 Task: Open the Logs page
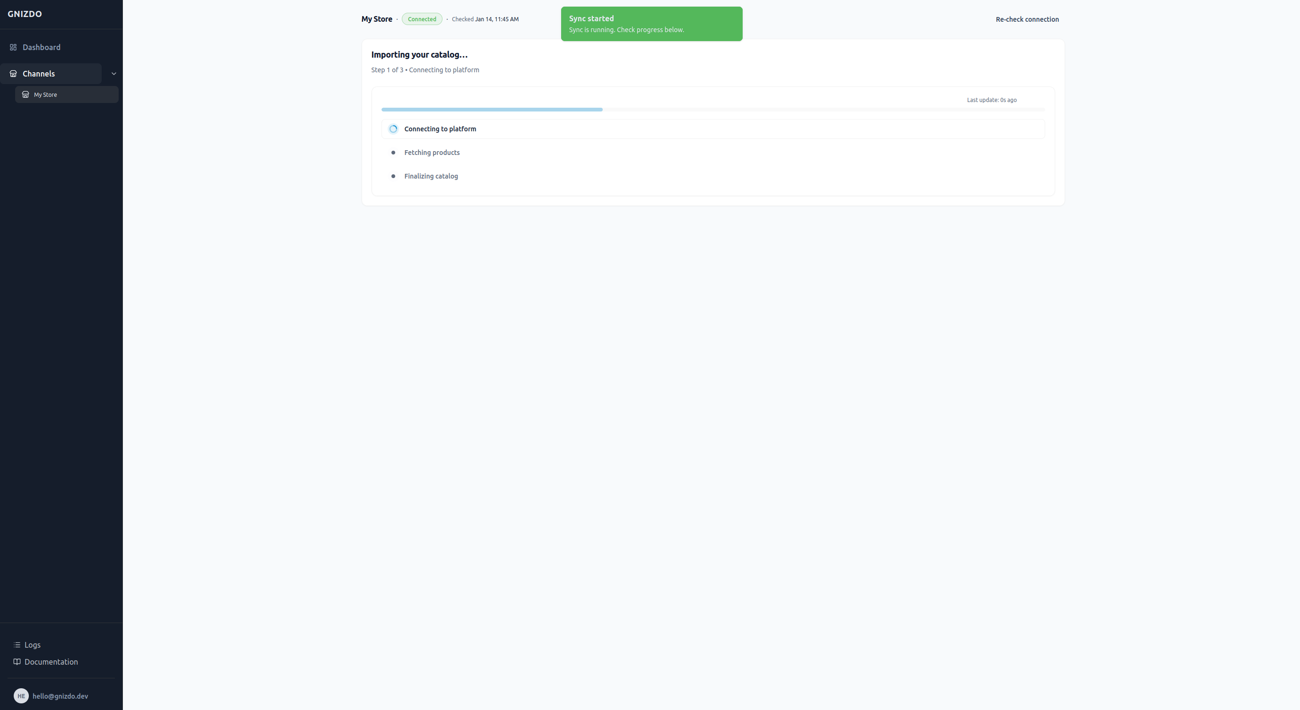[x=32, y=645]
